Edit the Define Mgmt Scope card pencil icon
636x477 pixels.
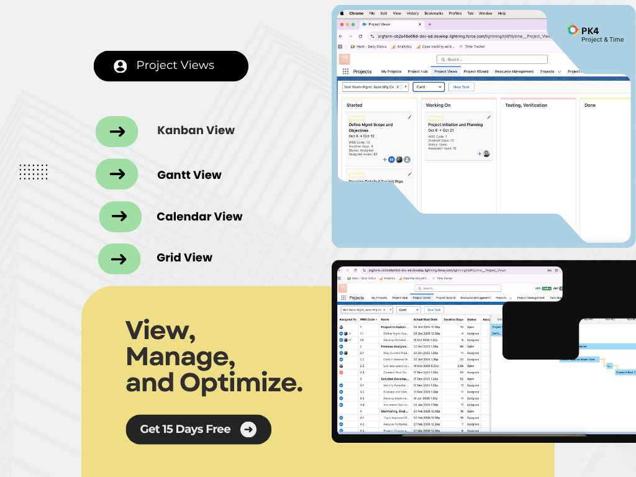[x=409, y=117]
